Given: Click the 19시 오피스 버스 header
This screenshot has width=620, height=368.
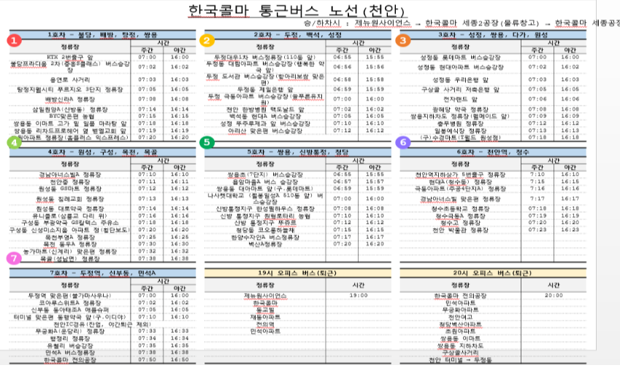Looking at the screenshot, I should [x=298, y=273].
